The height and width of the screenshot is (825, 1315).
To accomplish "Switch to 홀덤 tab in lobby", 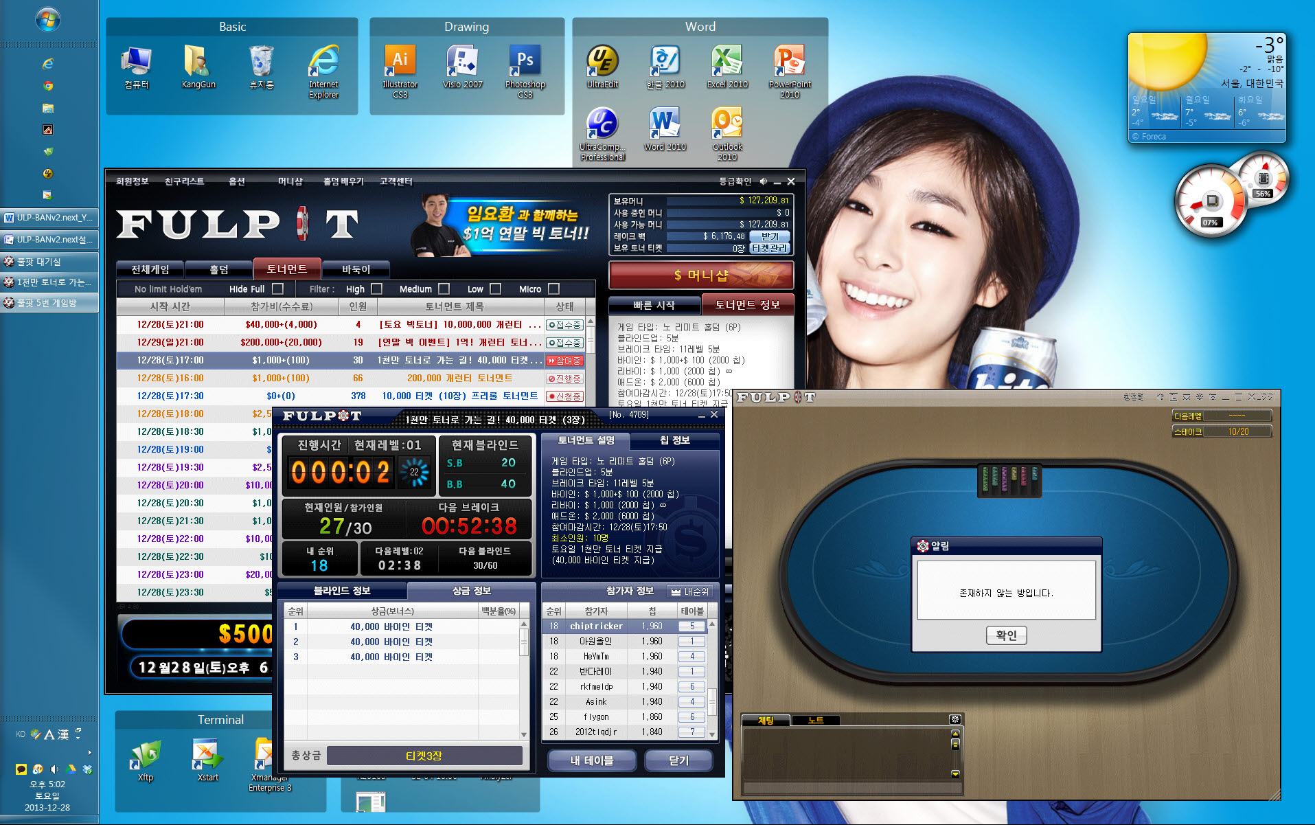I will (x=219, y=270).
